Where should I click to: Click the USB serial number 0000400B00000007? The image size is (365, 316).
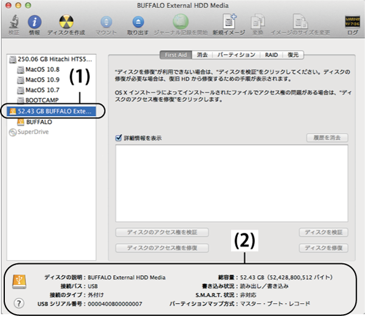[x=115, y=304]
